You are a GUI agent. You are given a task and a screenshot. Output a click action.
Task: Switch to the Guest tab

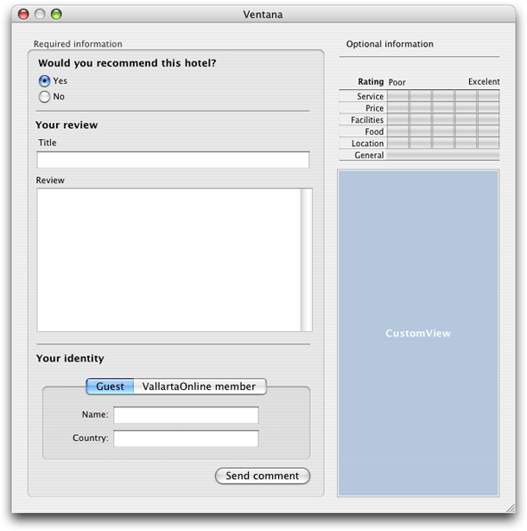pyautogui.click(x=110, y=387)
